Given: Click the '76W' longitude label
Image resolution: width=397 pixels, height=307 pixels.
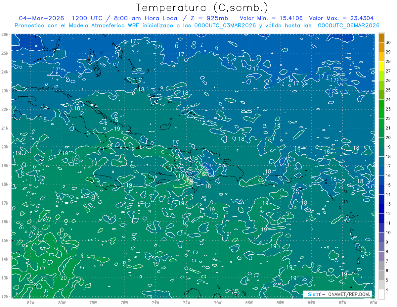Looking at the screenshot, I should (x=124, y=302).
